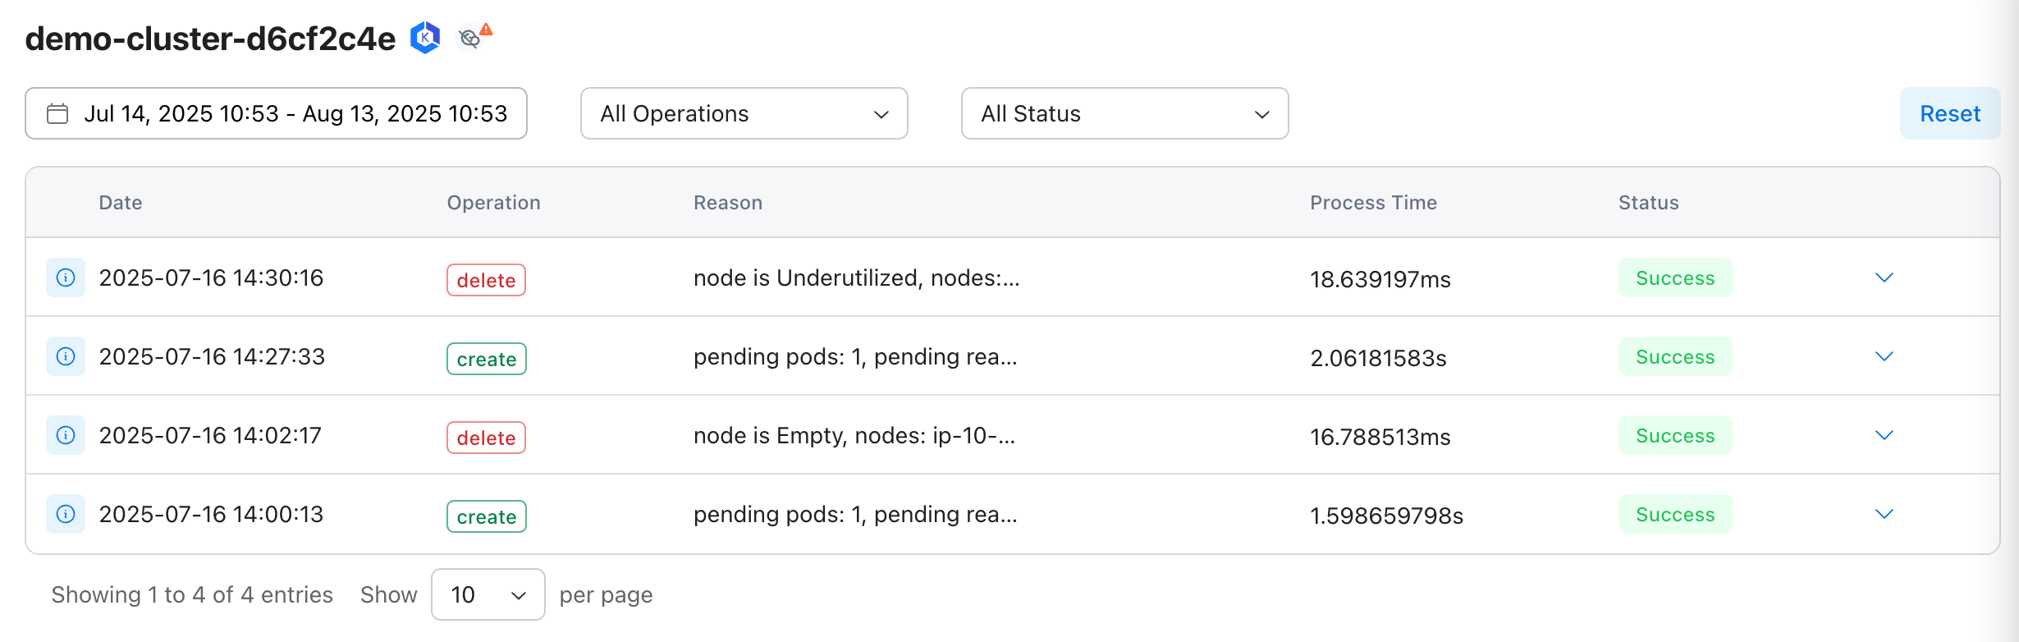
Task: Expand the 14:27:33 create row details
Action: [1884, 356]
